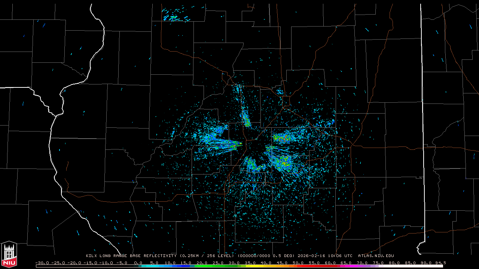The image size is (479, 269).
Task: Click the 94.5 scale label
Action: tap(440, 263)
